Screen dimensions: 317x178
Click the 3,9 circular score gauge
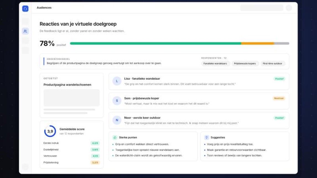click(50, 131)
